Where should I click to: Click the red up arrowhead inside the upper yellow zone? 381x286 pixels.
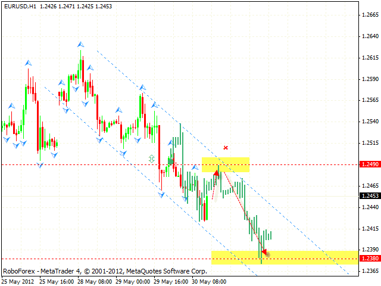tap(216, 173)
